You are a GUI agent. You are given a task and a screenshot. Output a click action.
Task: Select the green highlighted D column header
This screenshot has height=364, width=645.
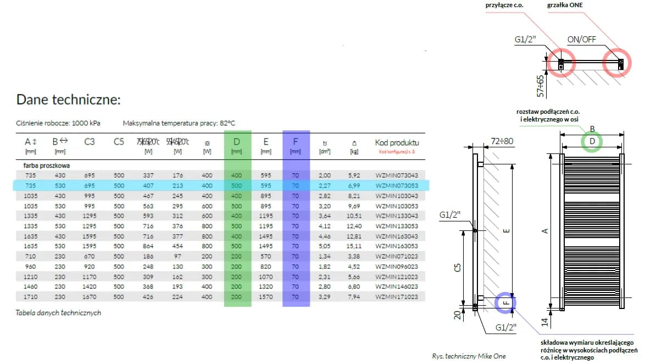tap(237, 142)
